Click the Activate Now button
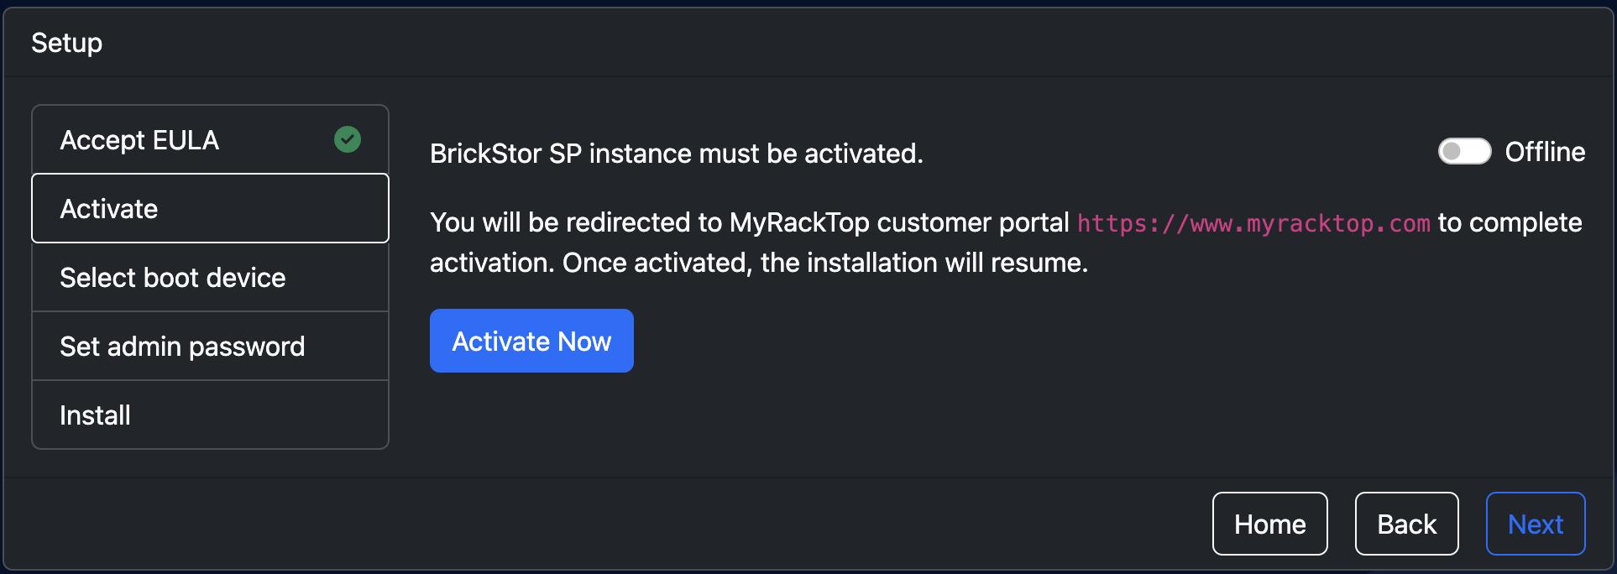This screenshot has width=1617, height=574. (531, 341)
